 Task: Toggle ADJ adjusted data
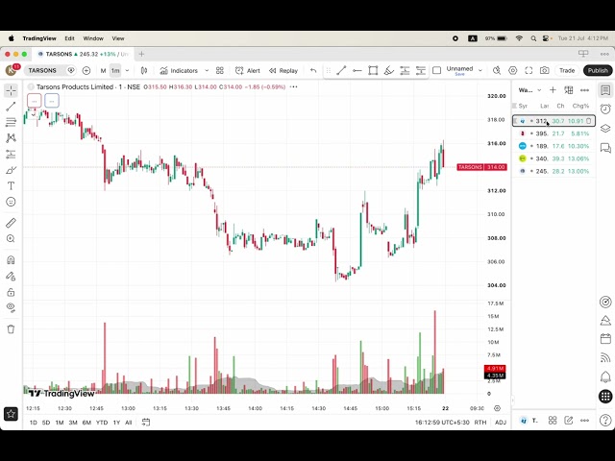point(501,423)
